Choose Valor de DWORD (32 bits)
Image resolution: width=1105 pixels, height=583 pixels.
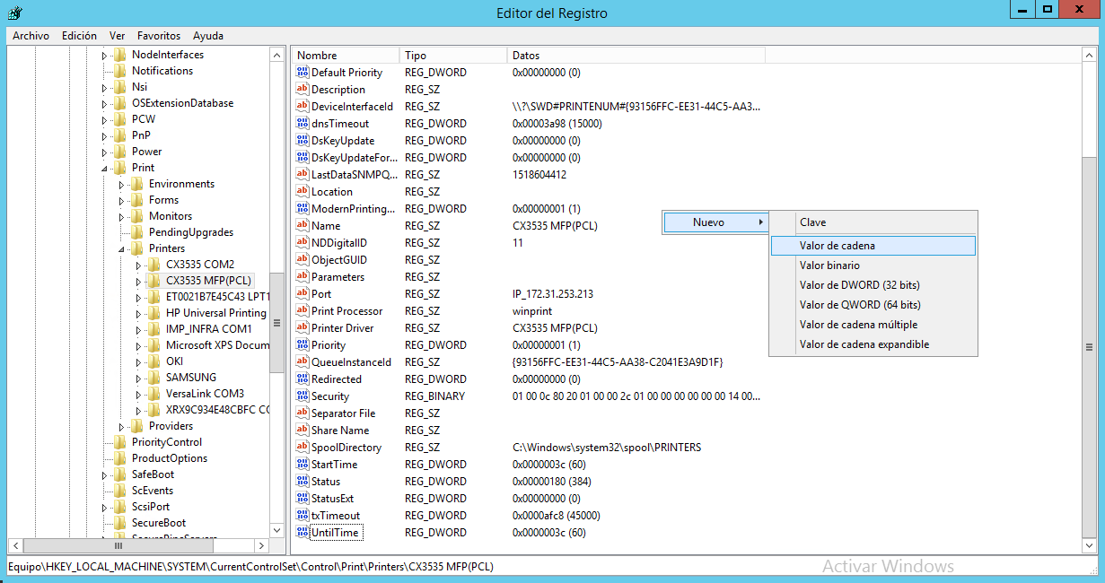pos(859,285)
